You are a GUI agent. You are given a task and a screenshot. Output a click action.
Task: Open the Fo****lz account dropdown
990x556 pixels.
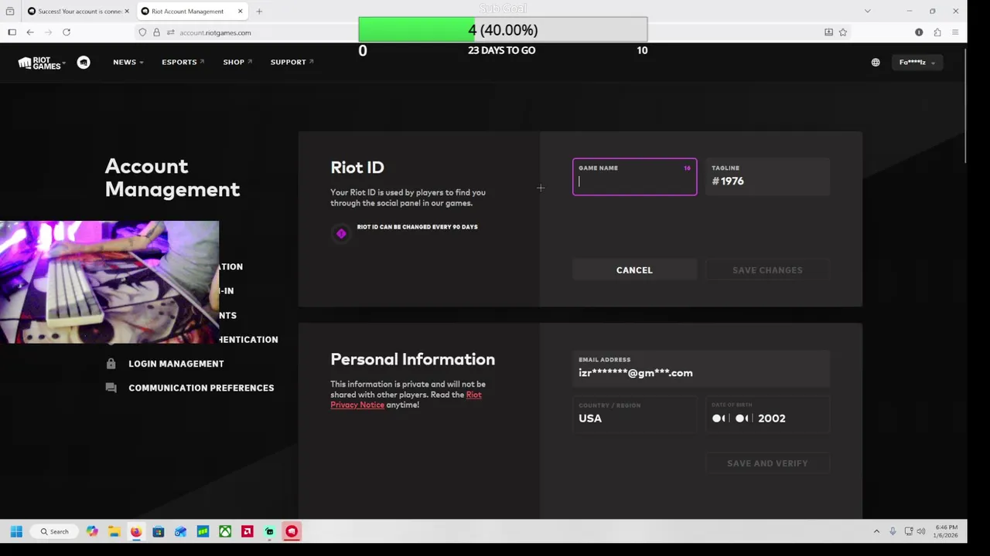point(917,63)
